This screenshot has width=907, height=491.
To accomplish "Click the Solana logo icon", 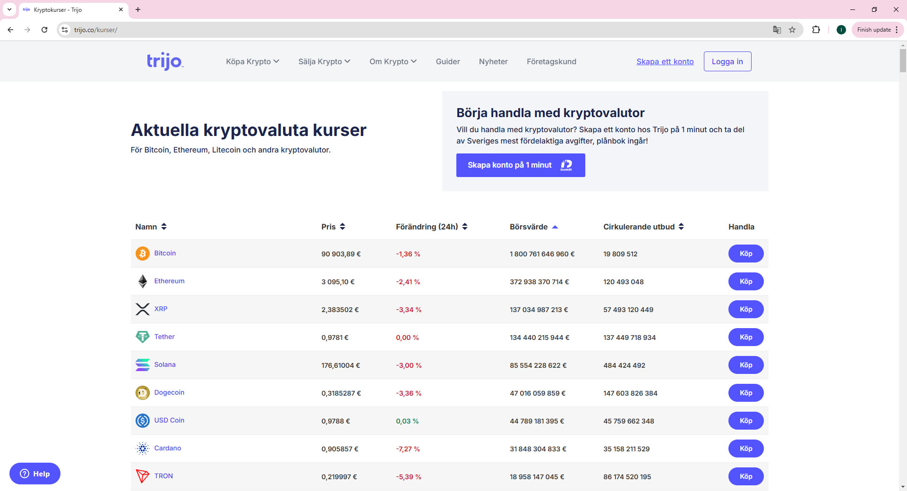I will (x=142, y=365).
